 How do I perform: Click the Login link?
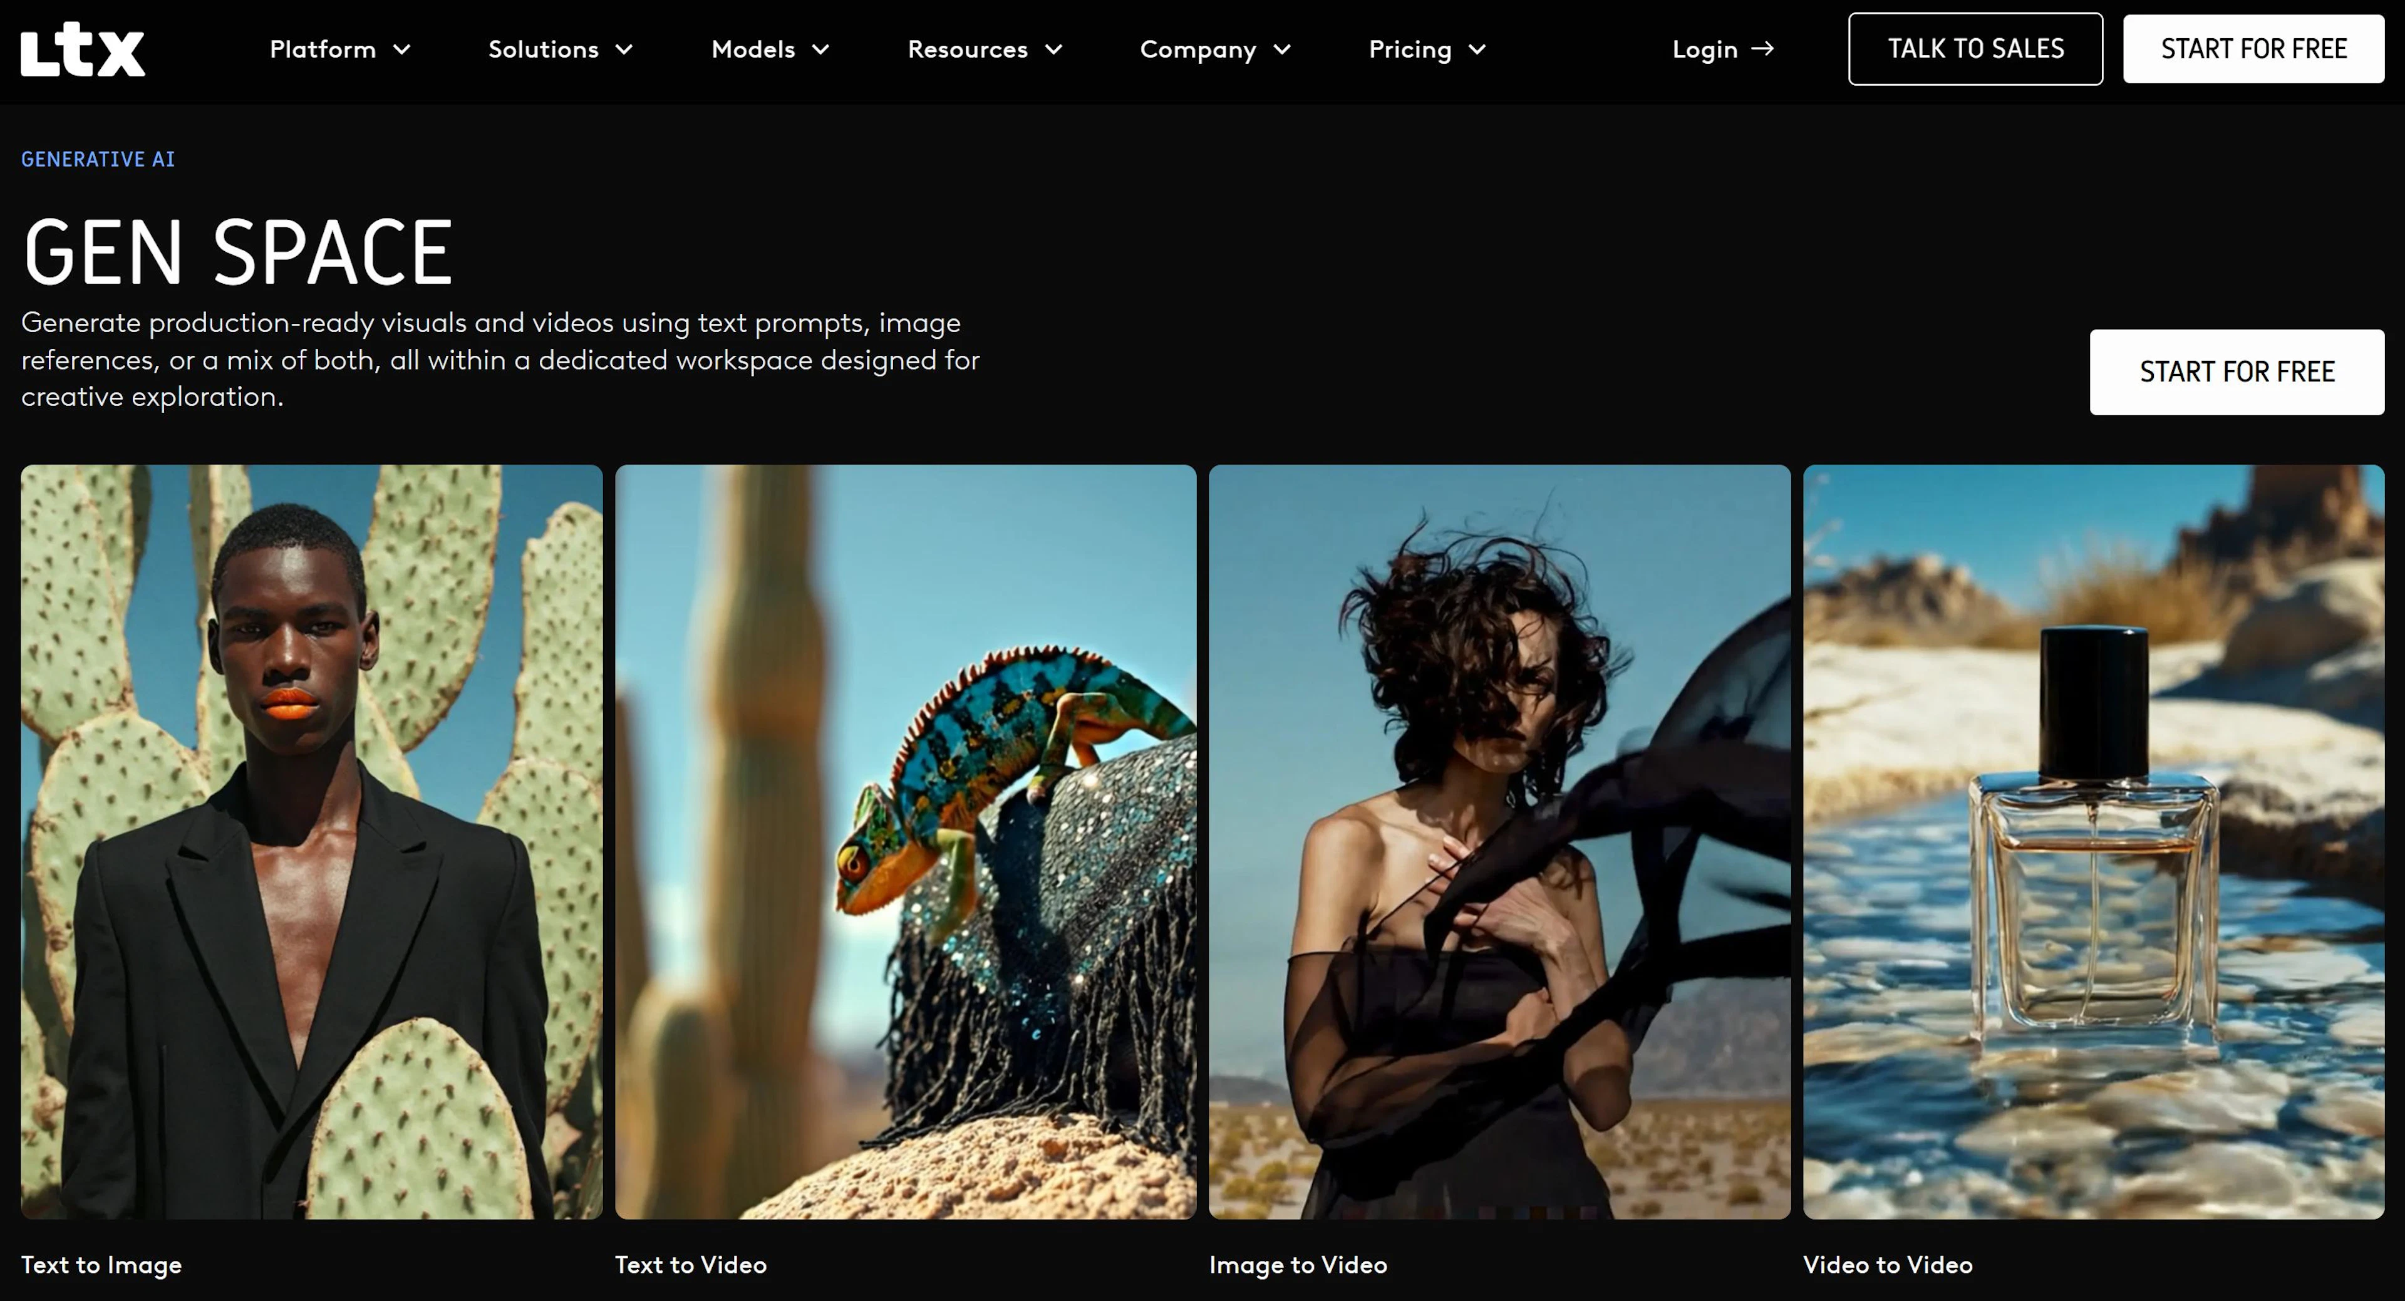(1704, 49)
